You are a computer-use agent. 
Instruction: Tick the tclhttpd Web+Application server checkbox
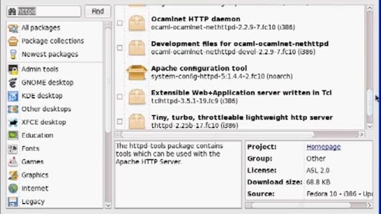click(120, 96)
